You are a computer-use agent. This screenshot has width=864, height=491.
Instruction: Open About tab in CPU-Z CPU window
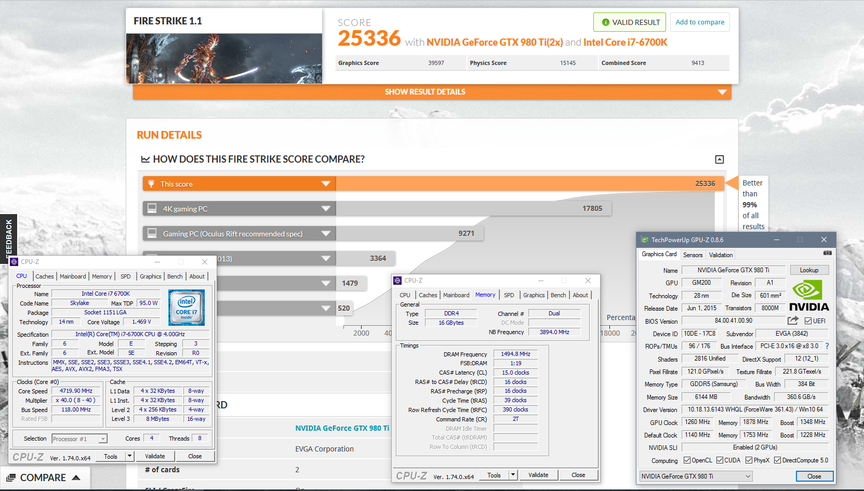197,276
